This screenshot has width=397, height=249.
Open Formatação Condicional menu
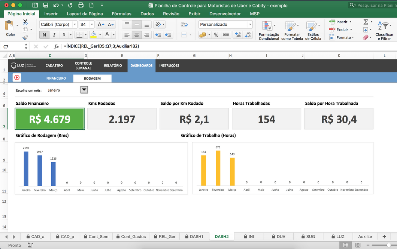tap(269, 31)
